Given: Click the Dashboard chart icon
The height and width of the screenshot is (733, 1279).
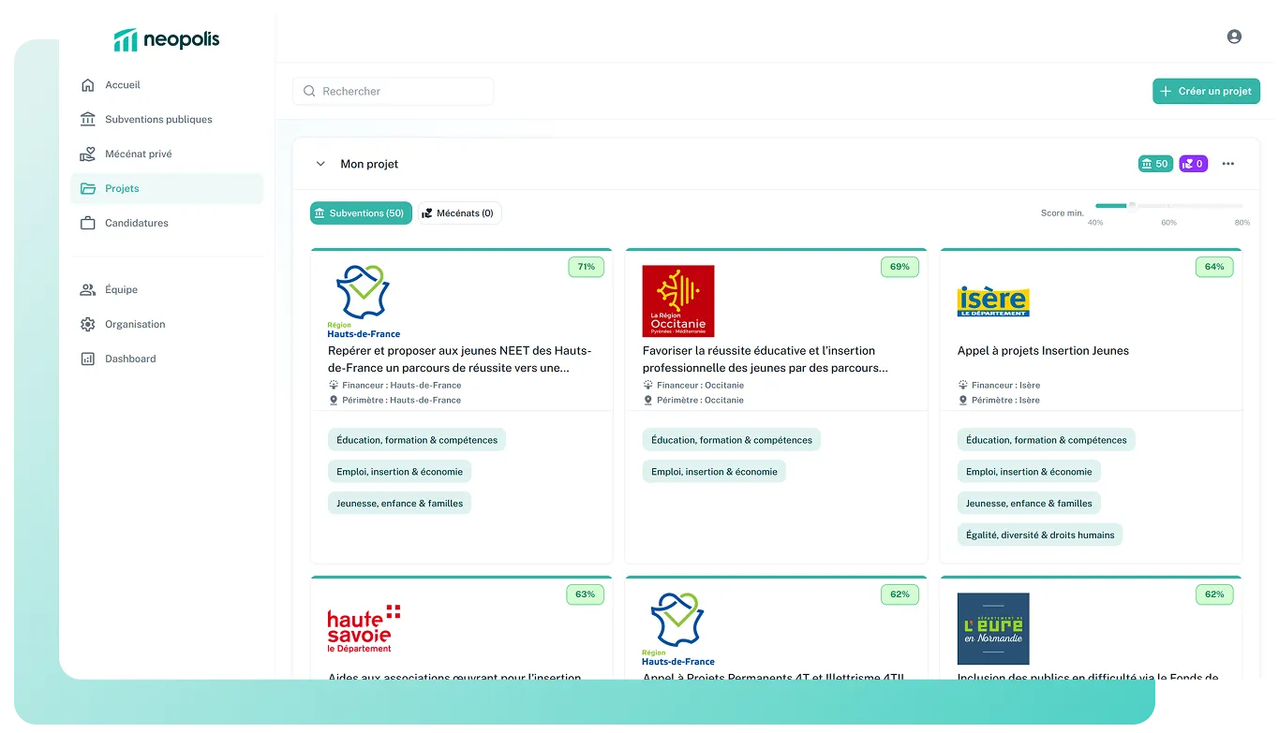Looking at the screenshot, I should (x=88, y=359).
